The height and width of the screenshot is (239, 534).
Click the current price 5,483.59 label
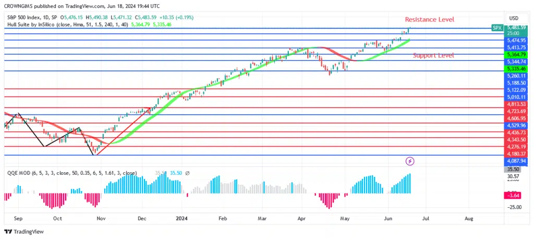(x=515, y=27)
